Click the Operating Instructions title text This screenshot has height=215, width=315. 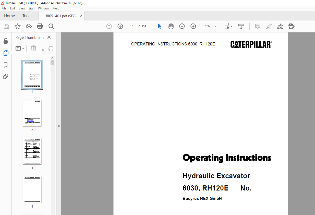pyautogui.click(x=227, y=158)
